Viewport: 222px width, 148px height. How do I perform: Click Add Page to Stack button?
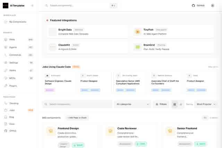pos(77,118)
